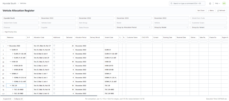Toggle Additional checkbox in ELAN-21 row
Image resolution: width=229 pixels, height=101 pixels.
pos(54,49)
